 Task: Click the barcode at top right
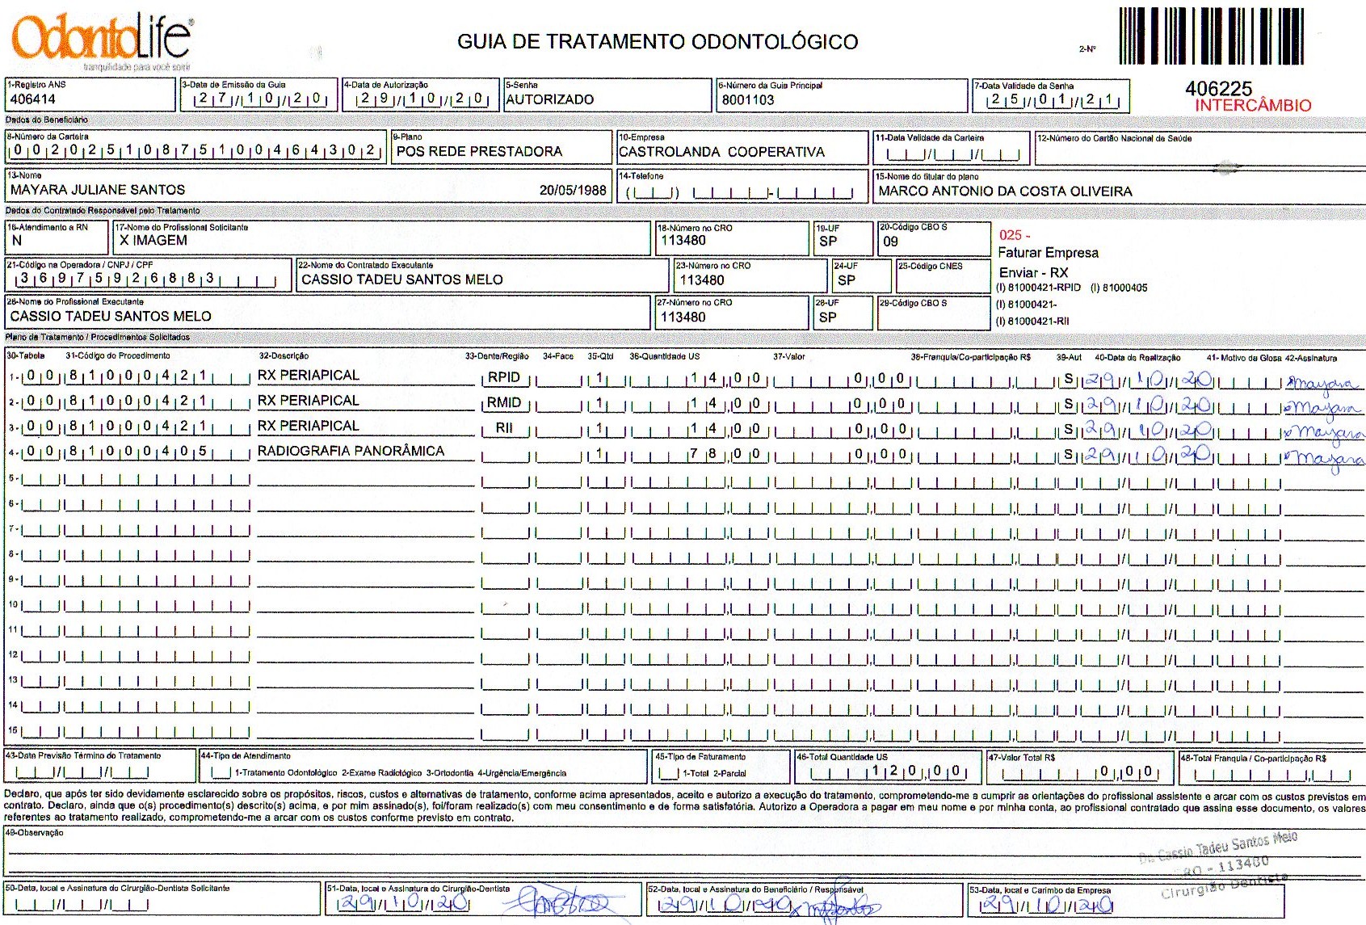tap(1211, 36)
